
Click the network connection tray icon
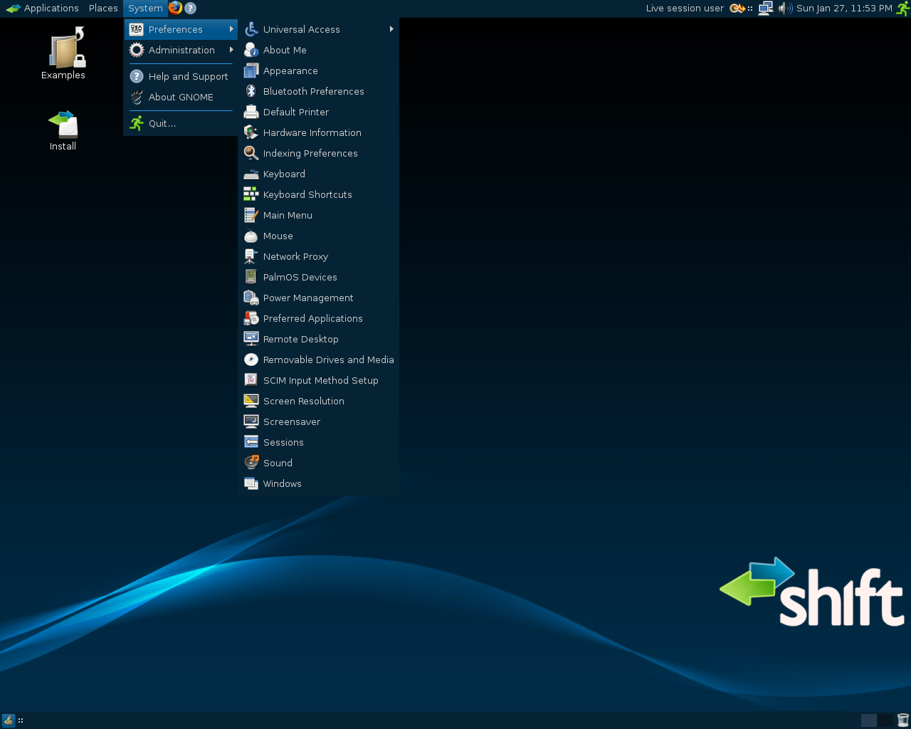point(766,9)
